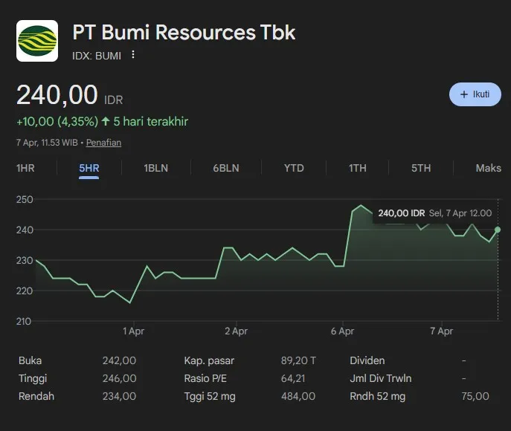The image size is (511, 431).
Task: Click the 250 y-axis label
Action: [25, 200]
